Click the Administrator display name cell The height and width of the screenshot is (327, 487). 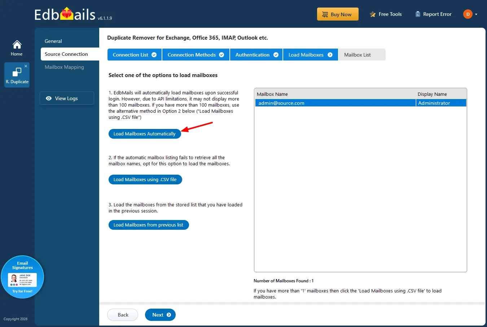[x=441, y=103]
